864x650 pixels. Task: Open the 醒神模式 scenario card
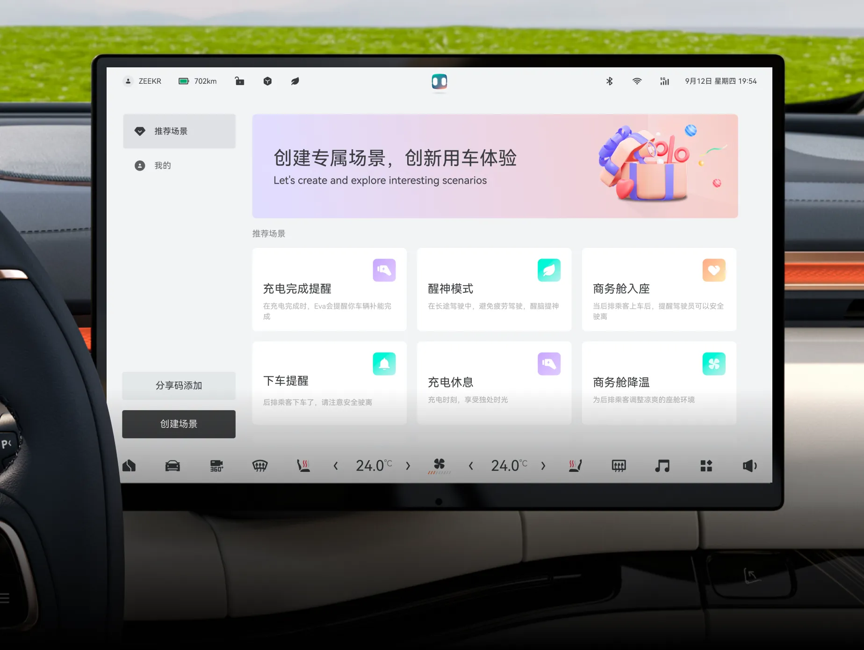pyautogui.click(x=494, y=289)
